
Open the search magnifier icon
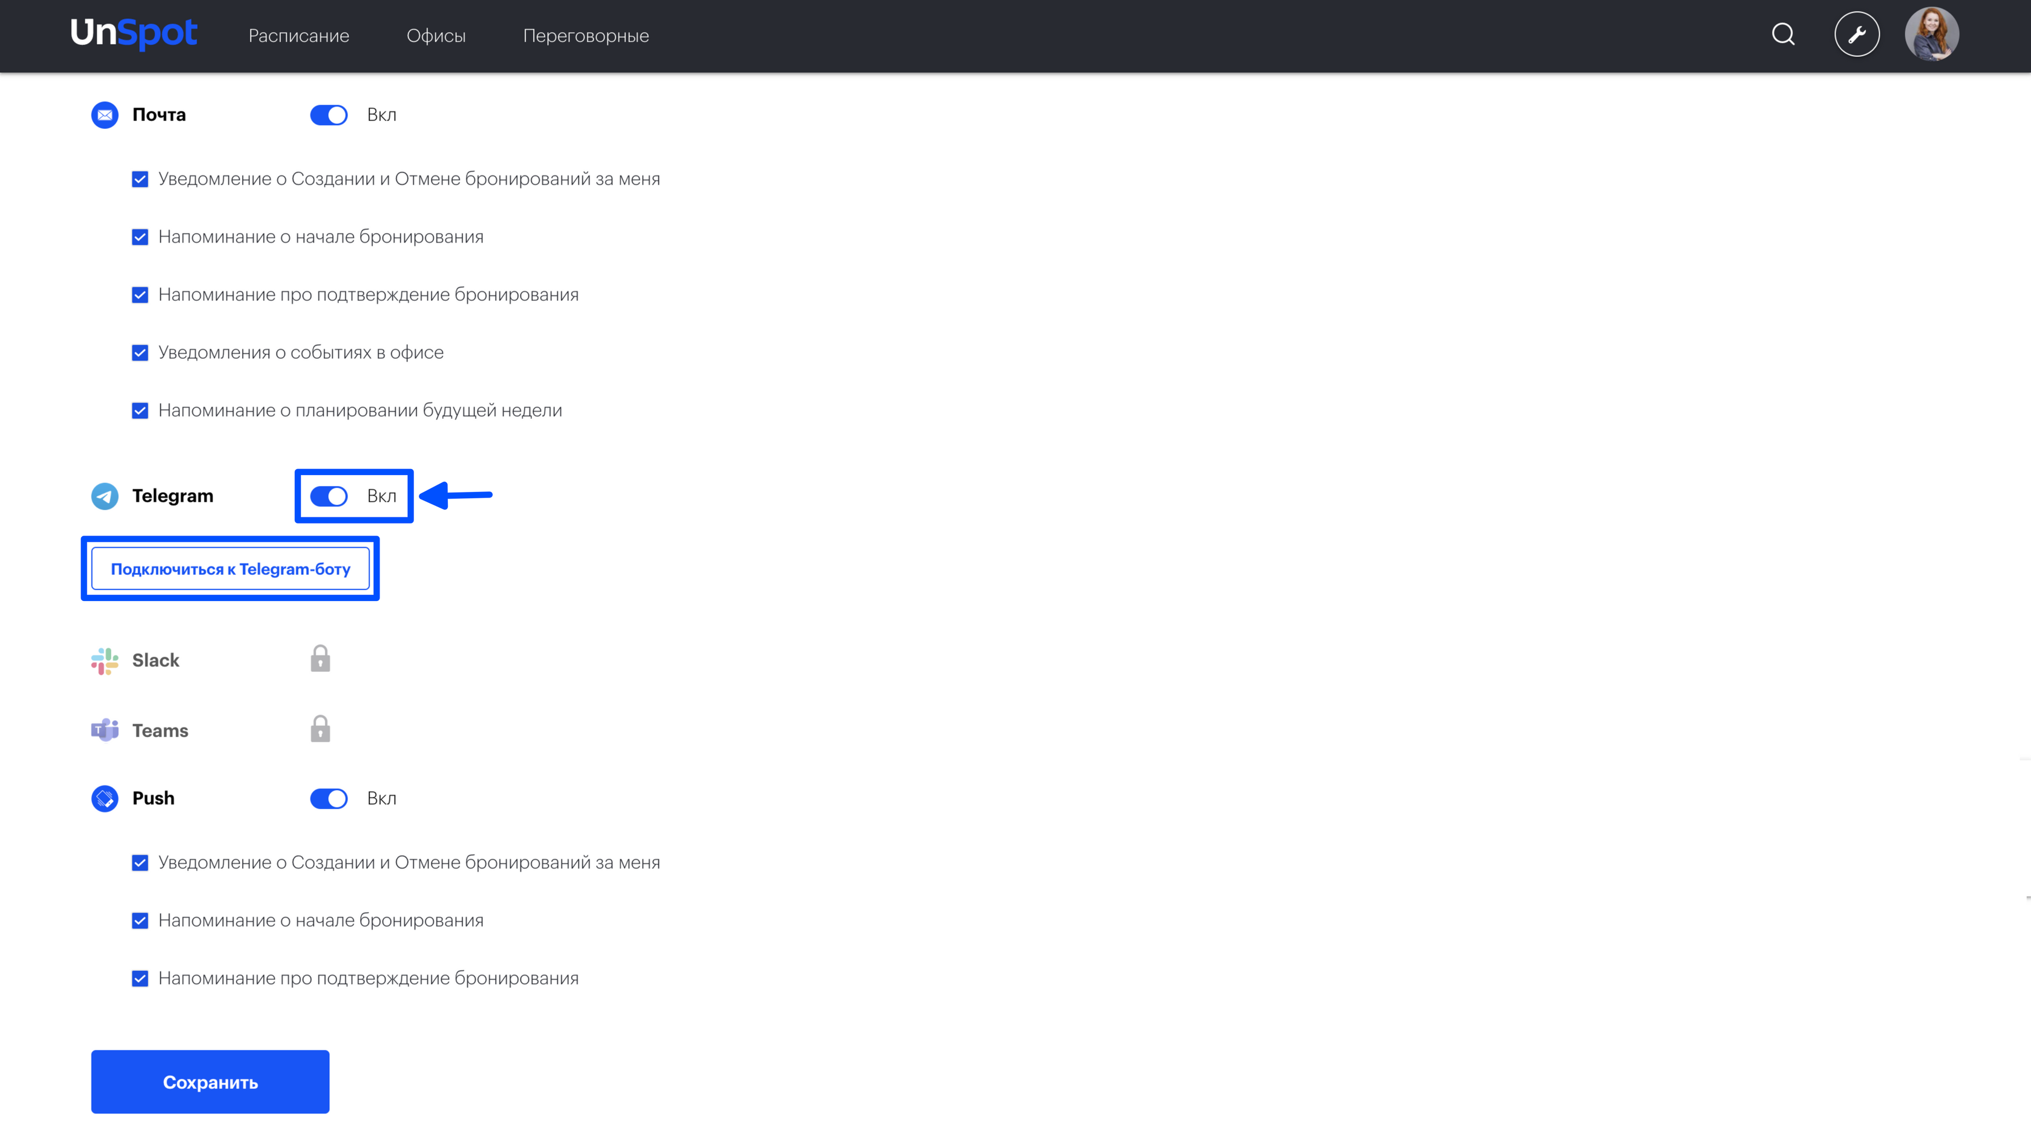click(1783, 34)
